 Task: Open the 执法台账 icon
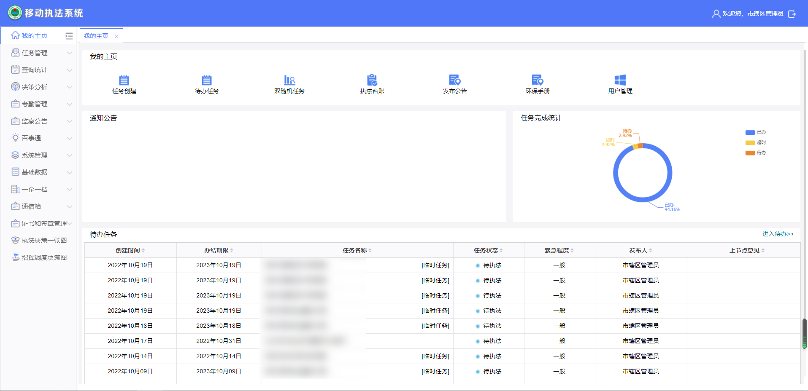(x=372, y=80)
